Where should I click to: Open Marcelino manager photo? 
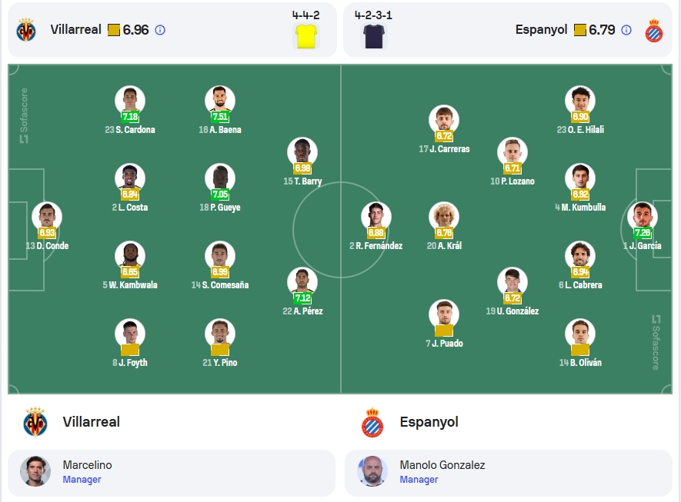click(35, 471)
